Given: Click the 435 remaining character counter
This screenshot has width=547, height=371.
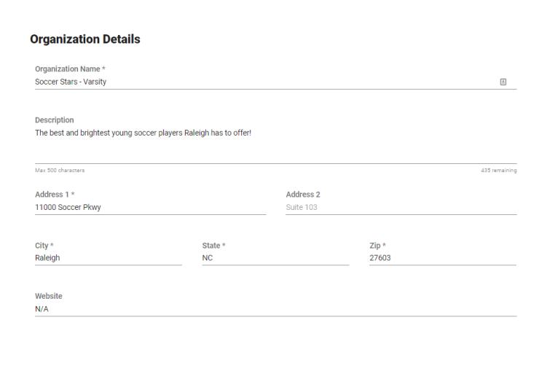Looking at the screenshot, I should pyautogui.click(x=498, y=171).
